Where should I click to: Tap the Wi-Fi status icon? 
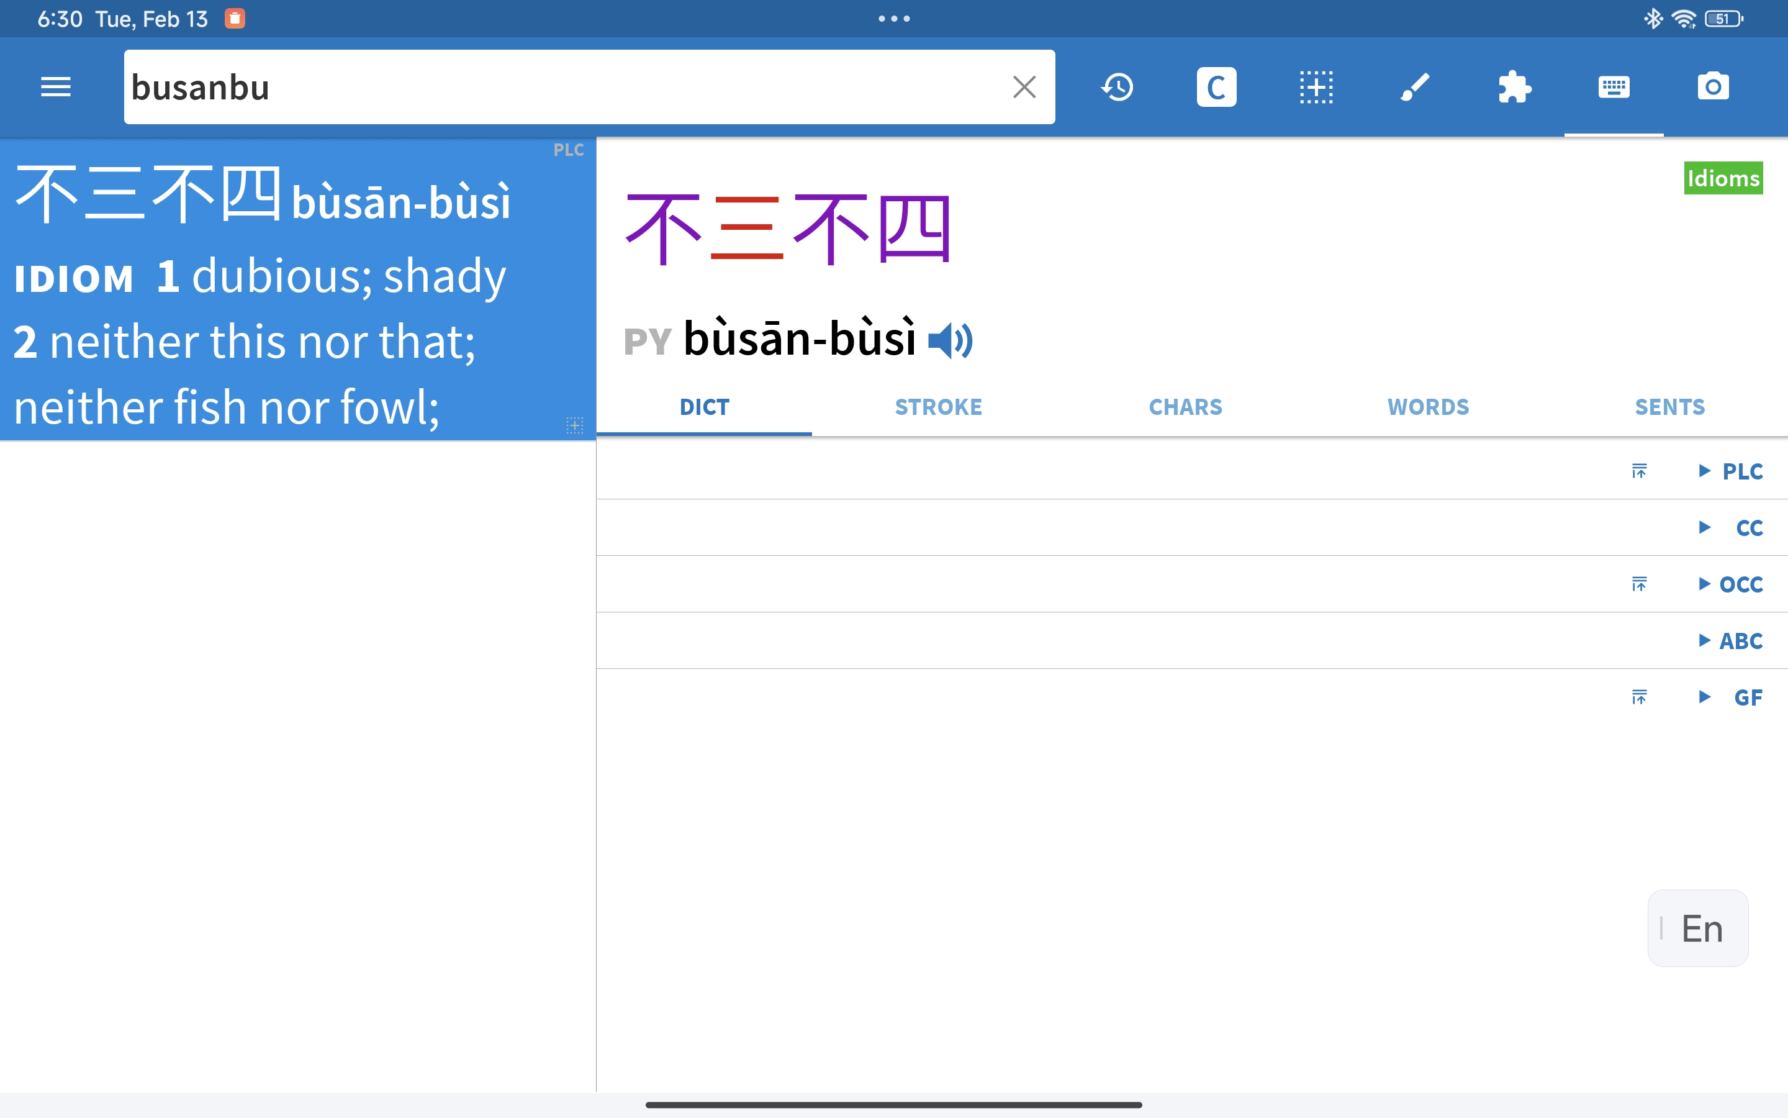pos(1684,19)
